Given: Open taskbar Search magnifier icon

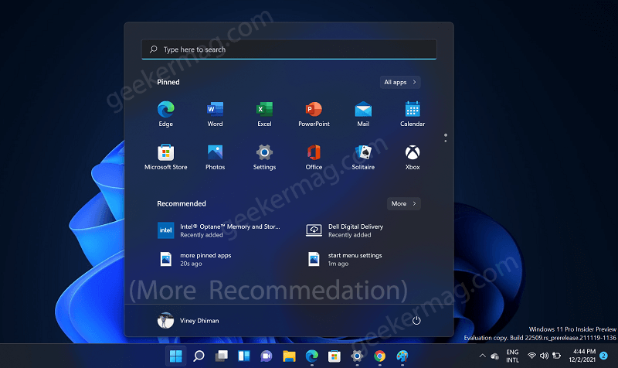Looking at the screenshot, I should click(x=199, y=356).
